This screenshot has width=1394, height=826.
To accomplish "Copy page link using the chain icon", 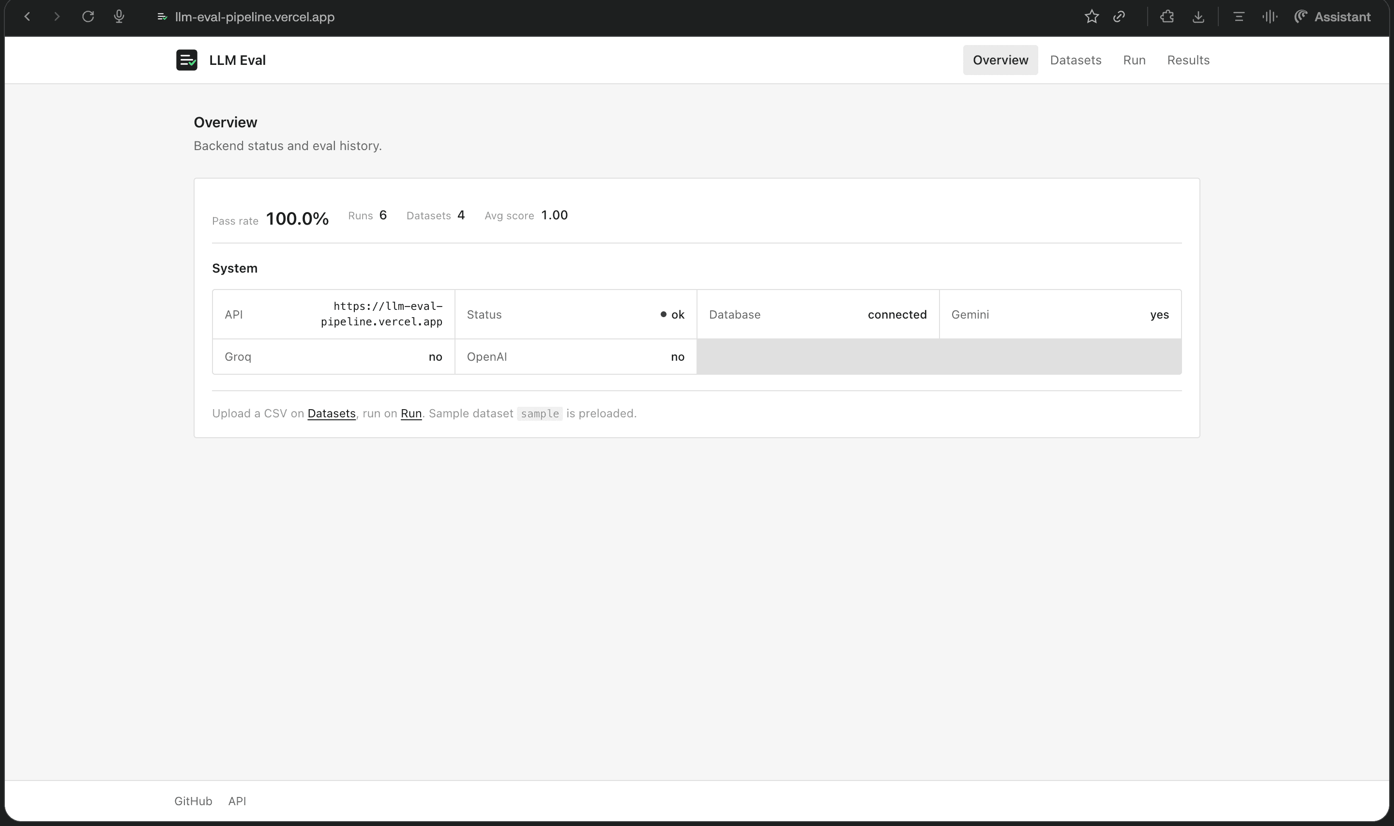I will click(x=1119, y=16).
